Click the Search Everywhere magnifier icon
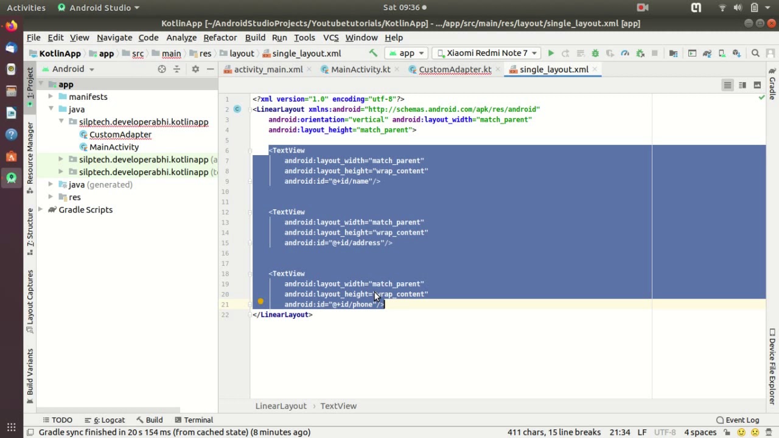This screenshot has width=779, height=438. (x=755, y=53)
